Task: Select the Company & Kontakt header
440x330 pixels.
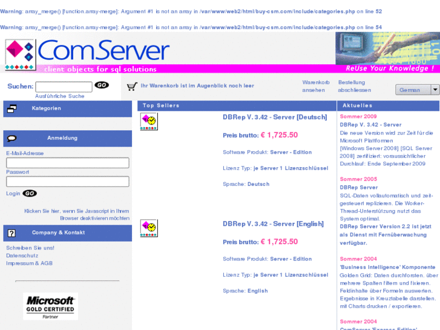Action: [x=68, y=233]
